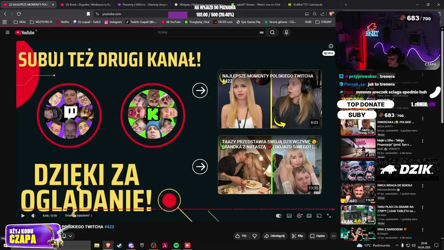The image size is (444, 250).
Task: Click the Kick green channel circle
Action: pyautogui.click(x=153, y=115)
